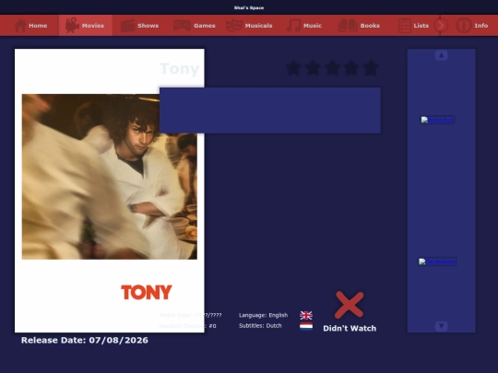Image resolution: width=498 pixels, height=373 pixels.
Task: Click the circled arrow next to Lists
Action: (x=441, y=26)
